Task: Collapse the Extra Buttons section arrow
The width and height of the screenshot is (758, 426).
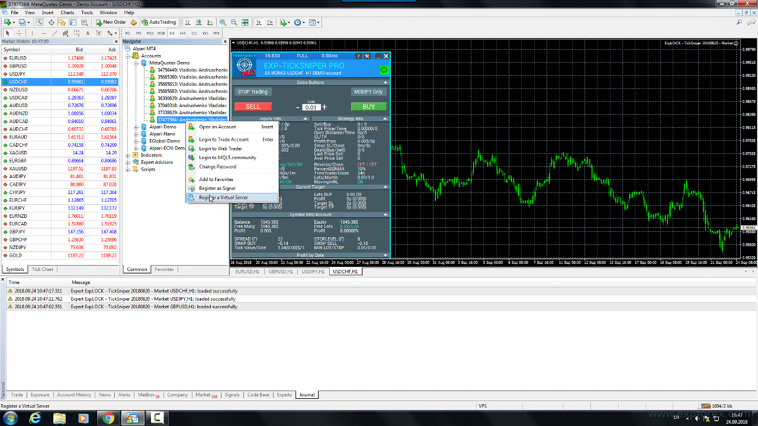Action: tap(386, 82)
